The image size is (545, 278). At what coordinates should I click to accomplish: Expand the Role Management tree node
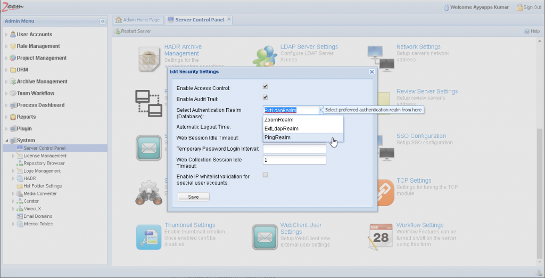coord(6,47)
